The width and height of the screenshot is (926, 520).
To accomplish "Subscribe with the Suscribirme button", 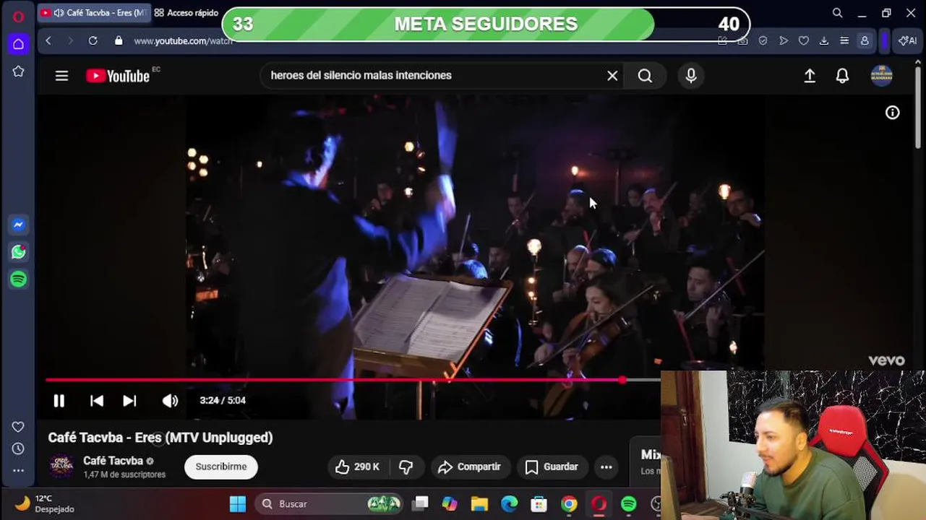I will click(x=221, y=467).
